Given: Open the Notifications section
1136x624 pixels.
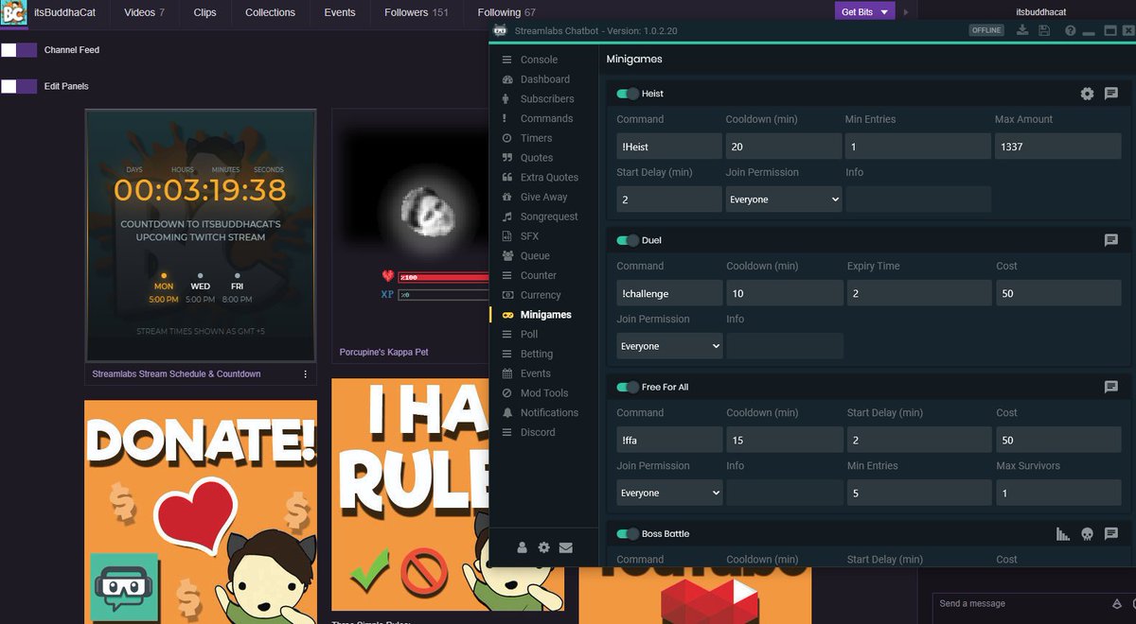Looking at the screenshot, I should 549,412.
